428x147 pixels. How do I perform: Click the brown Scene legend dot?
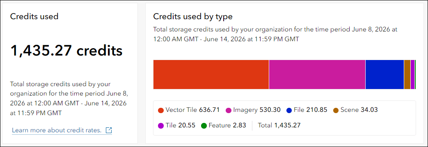point(336,110)
